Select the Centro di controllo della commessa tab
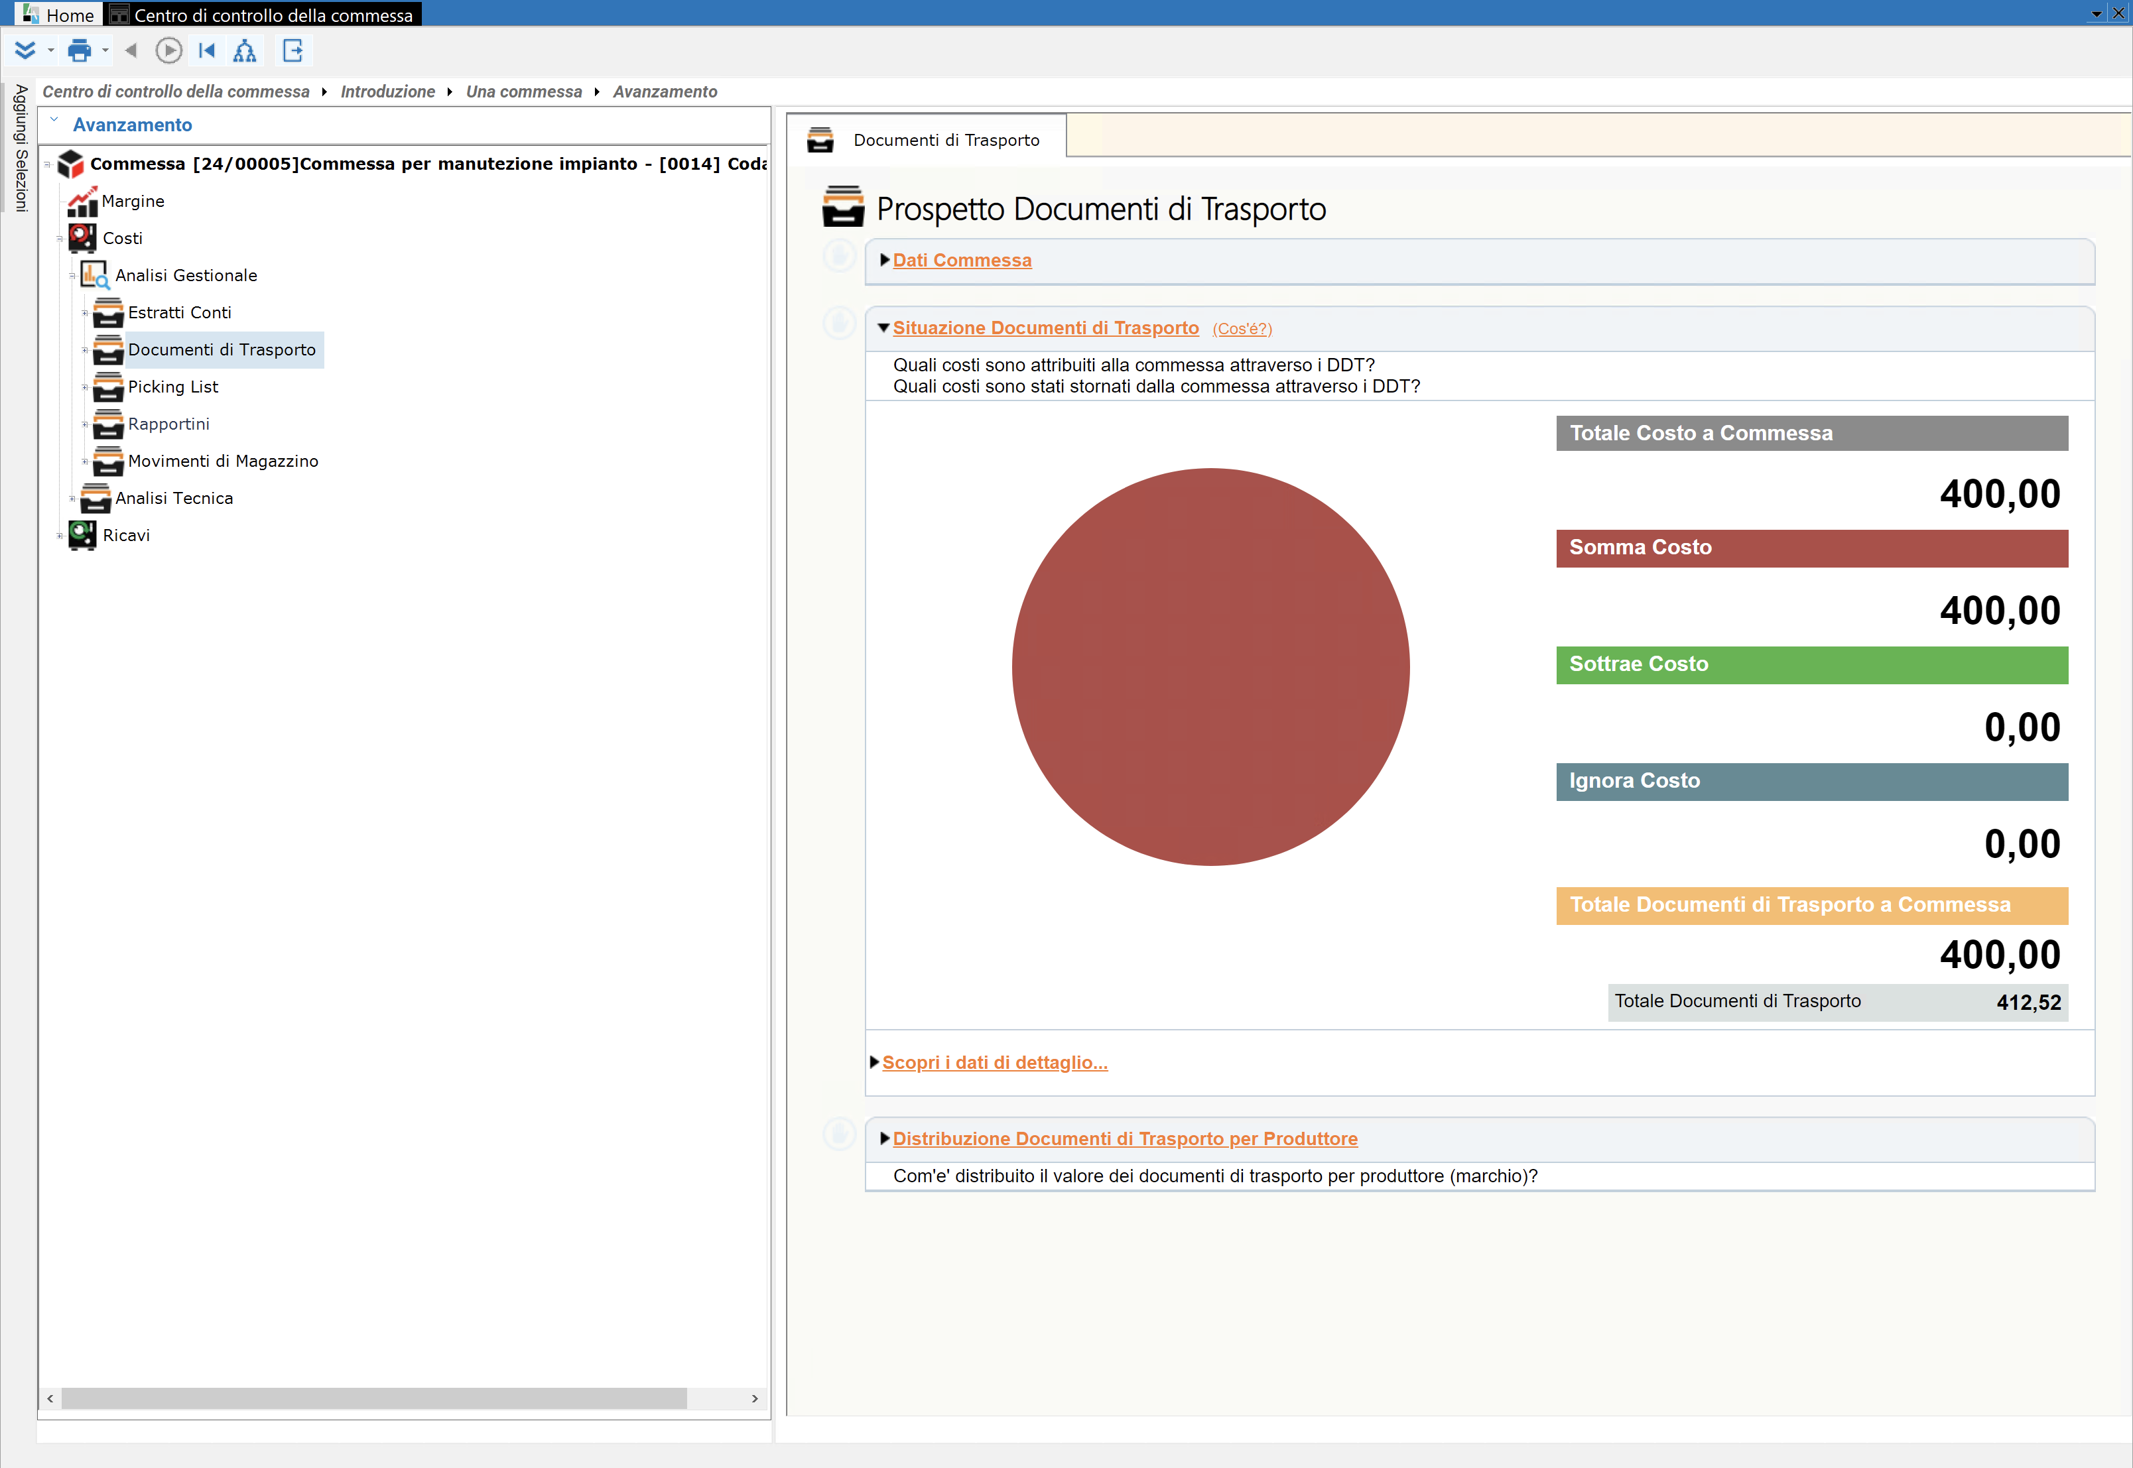 click(x=264, y=15)
